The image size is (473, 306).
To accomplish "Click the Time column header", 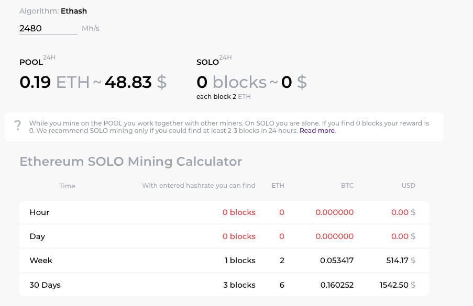I will click(67, 186).
